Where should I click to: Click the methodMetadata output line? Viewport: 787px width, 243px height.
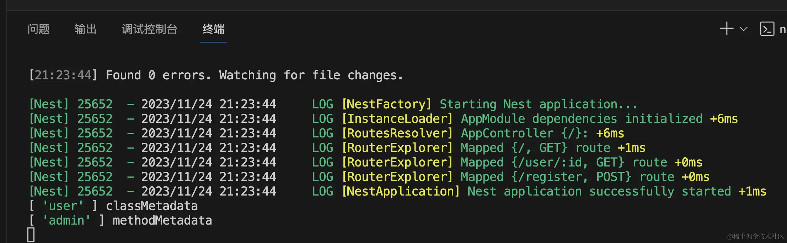162,220
